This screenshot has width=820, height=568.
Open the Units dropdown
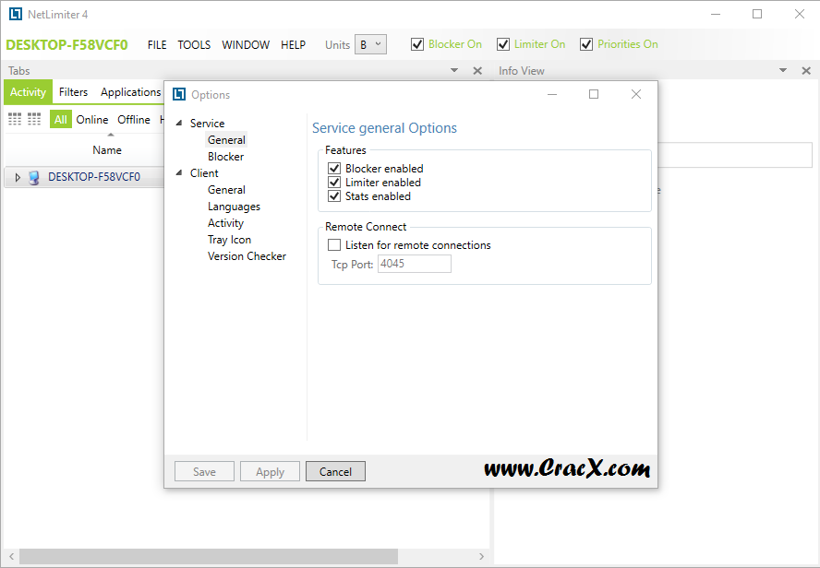point(370,44)
